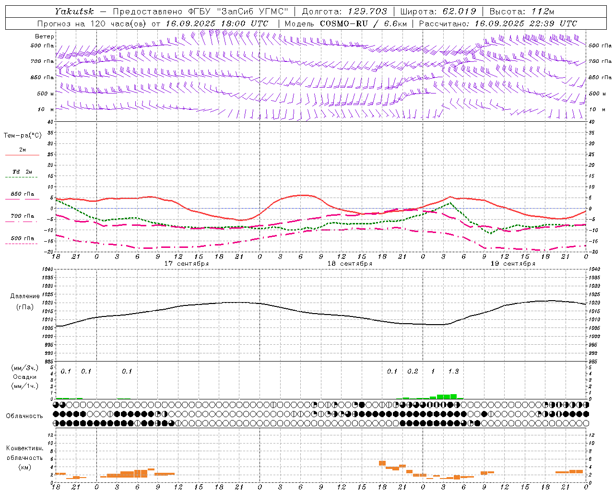Viewport: 614px width, 491px height.
Task: Click the '1040' value on left pressure axis
Action: click(47, 269)
